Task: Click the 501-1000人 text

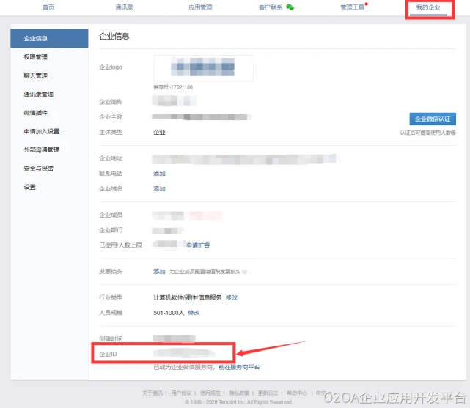Action: (169, 313)
